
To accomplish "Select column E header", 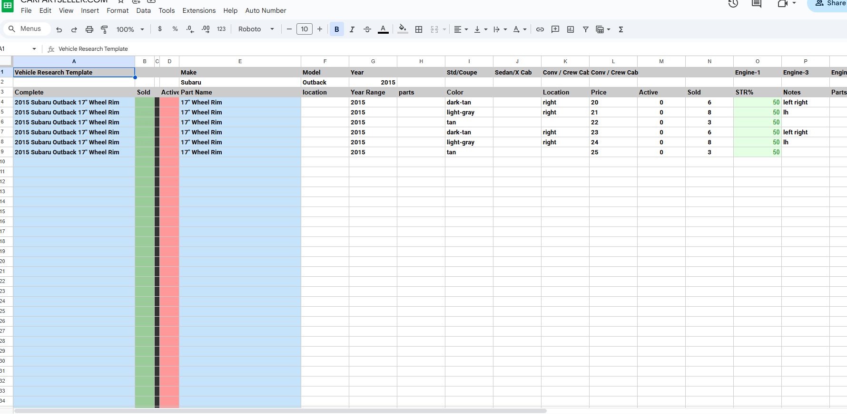I will (x=240, y=61).
